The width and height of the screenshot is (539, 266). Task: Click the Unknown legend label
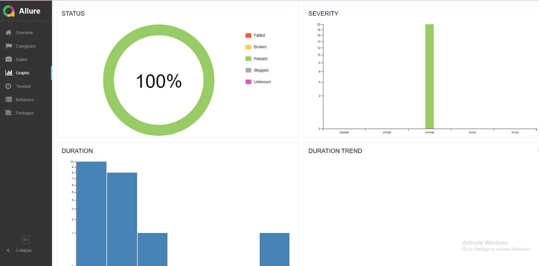pos(262,82)
